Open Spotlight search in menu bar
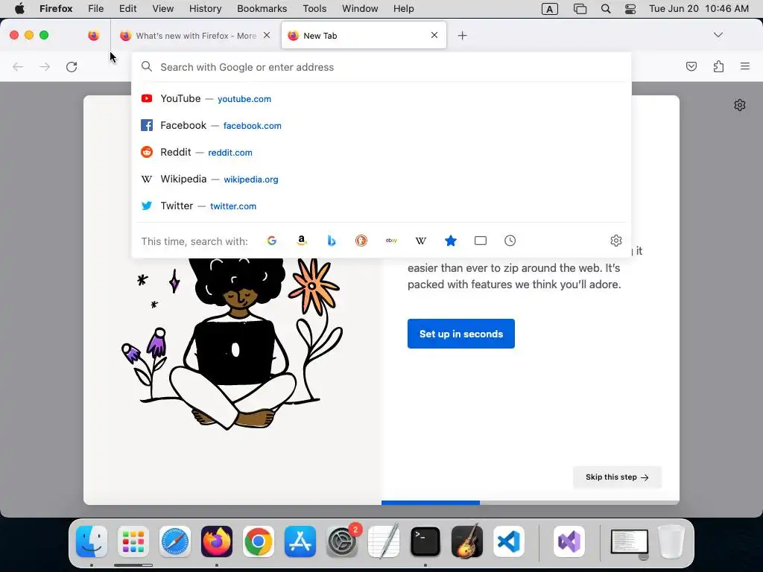This screenshot has height=572, width=763. [x=606, y=9]
